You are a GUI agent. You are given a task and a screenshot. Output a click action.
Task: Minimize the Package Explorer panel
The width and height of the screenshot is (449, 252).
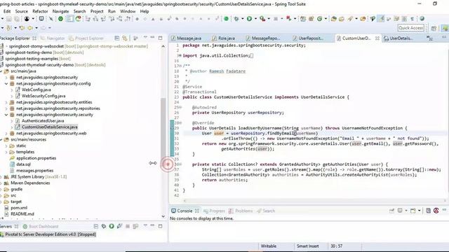coord(152,37)
